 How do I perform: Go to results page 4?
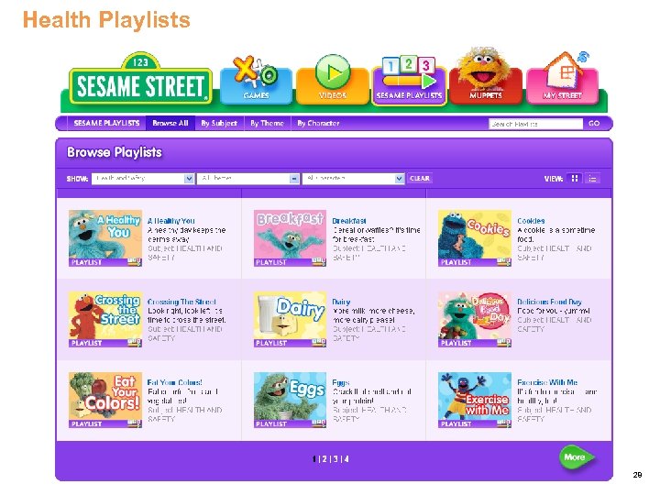(x=346, y=459)
